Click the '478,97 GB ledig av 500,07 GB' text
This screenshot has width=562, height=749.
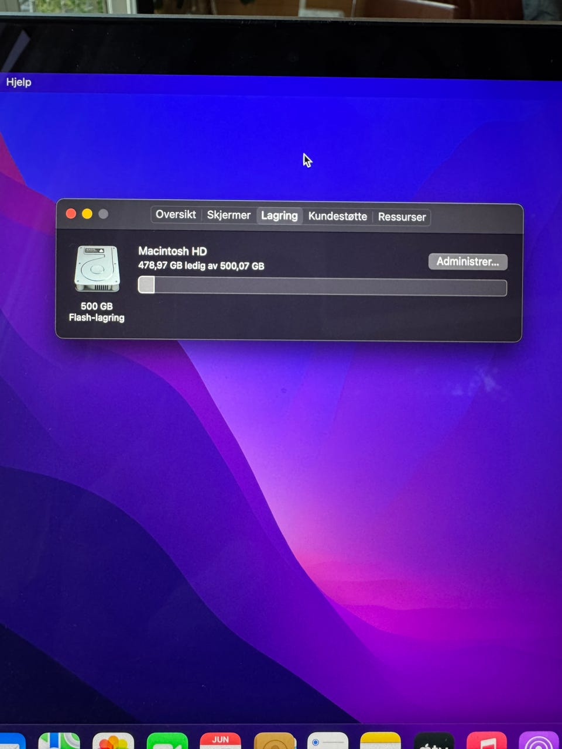[x=201, y=266]
